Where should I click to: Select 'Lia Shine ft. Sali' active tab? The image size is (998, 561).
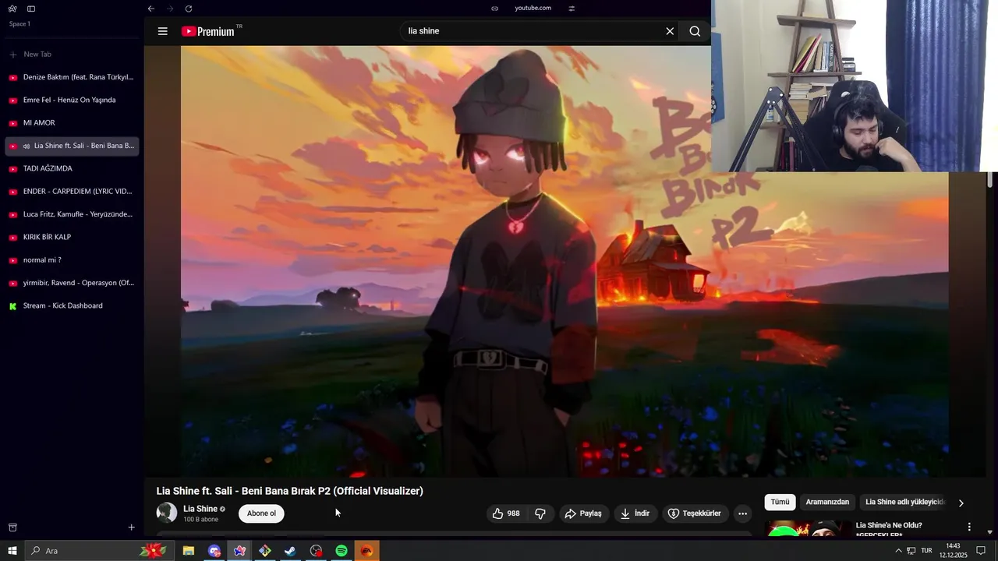(x=72, y=146)
